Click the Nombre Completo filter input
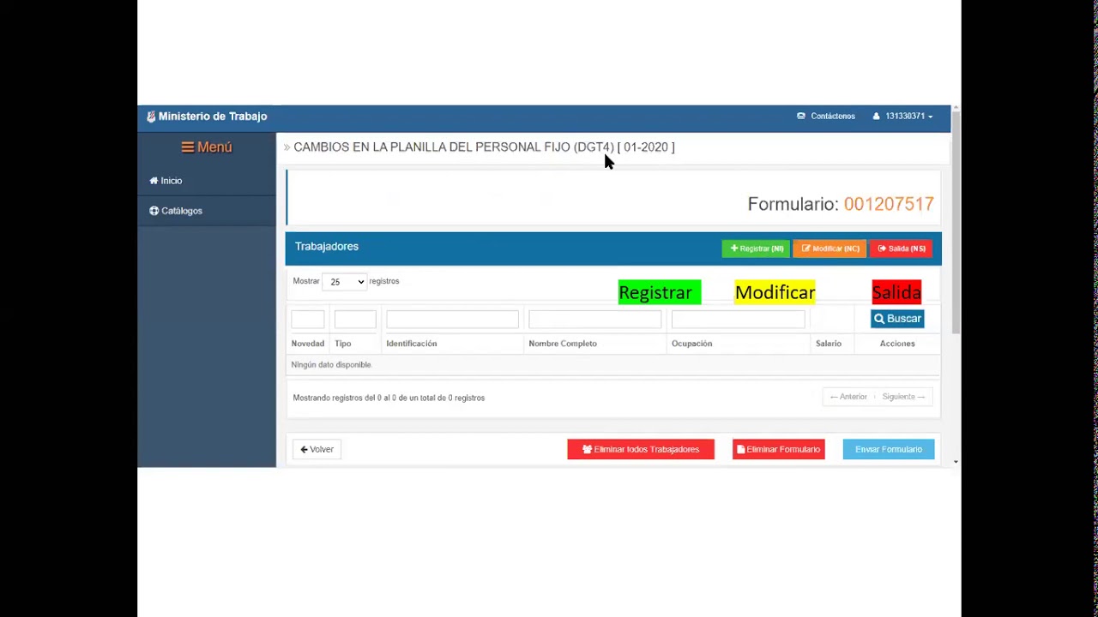 [594, 320]
